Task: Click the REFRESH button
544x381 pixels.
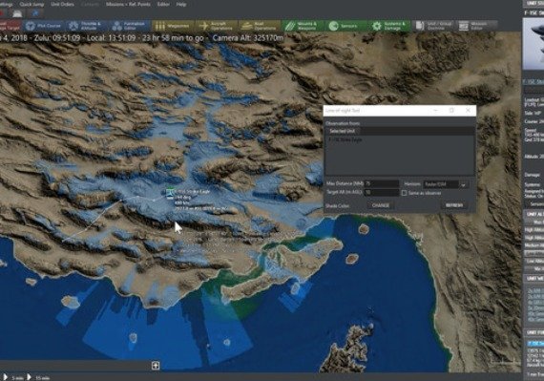Action: [x=453, y=205]
